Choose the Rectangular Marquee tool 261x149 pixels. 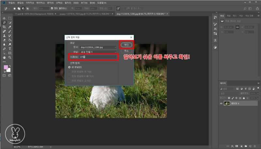tap(10, 18)
